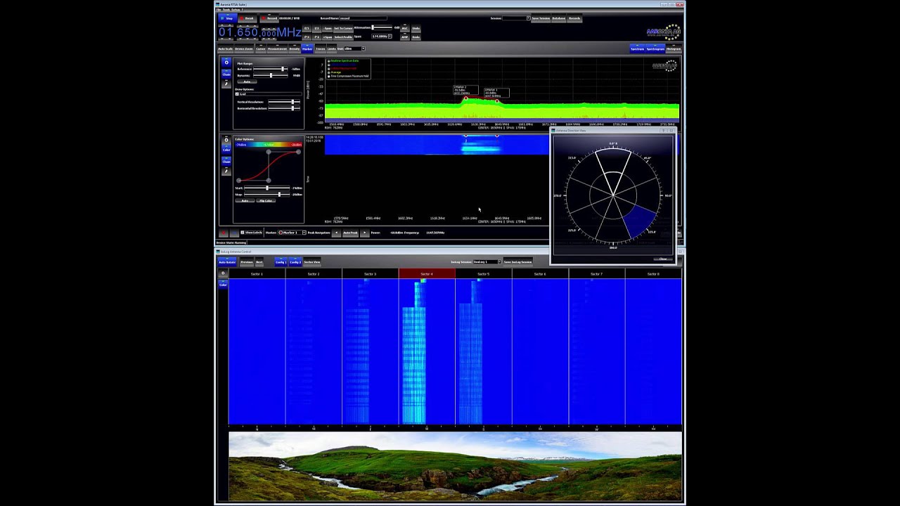
Task: Adjust the Attenuation slider
Action: pos(382,27)
